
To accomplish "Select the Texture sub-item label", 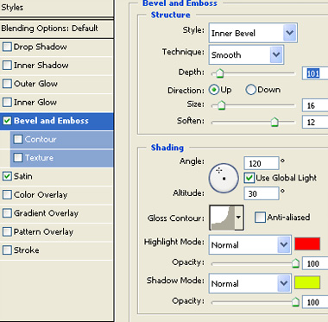I will pyautogui.click(x=39, y=157).
